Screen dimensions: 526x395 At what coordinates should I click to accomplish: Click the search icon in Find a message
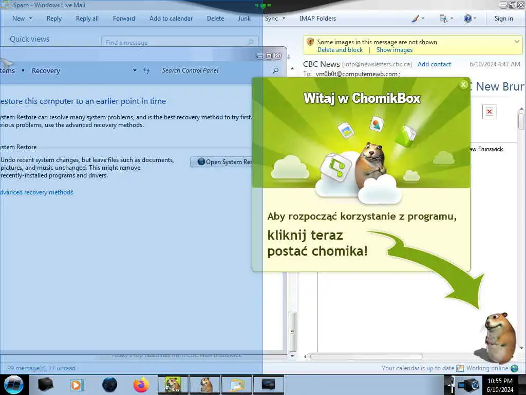tap(250, 42)
